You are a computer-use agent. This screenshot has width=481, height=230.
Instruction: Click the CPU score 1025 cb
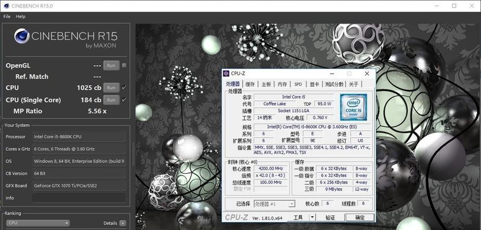89,88
